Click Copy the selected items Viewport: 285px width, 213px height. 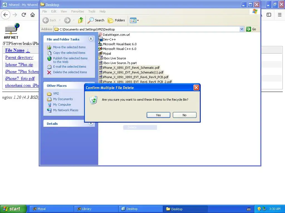pyautogui.click(x=69, y=53)
